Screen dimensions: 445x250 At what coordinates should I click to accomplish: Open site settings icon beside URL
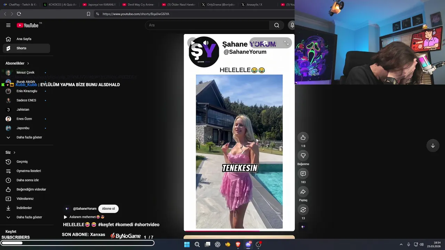(x=97, y=14)
